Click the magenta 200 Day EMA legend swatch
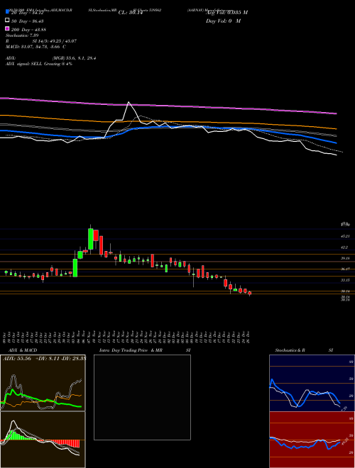The image size is (355, 468). pos(8,28)
